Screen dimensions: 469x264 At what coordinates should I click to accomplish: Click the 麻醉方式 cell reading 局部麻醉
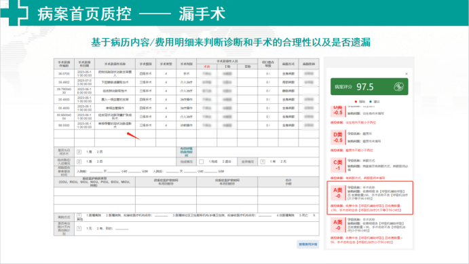288,82
